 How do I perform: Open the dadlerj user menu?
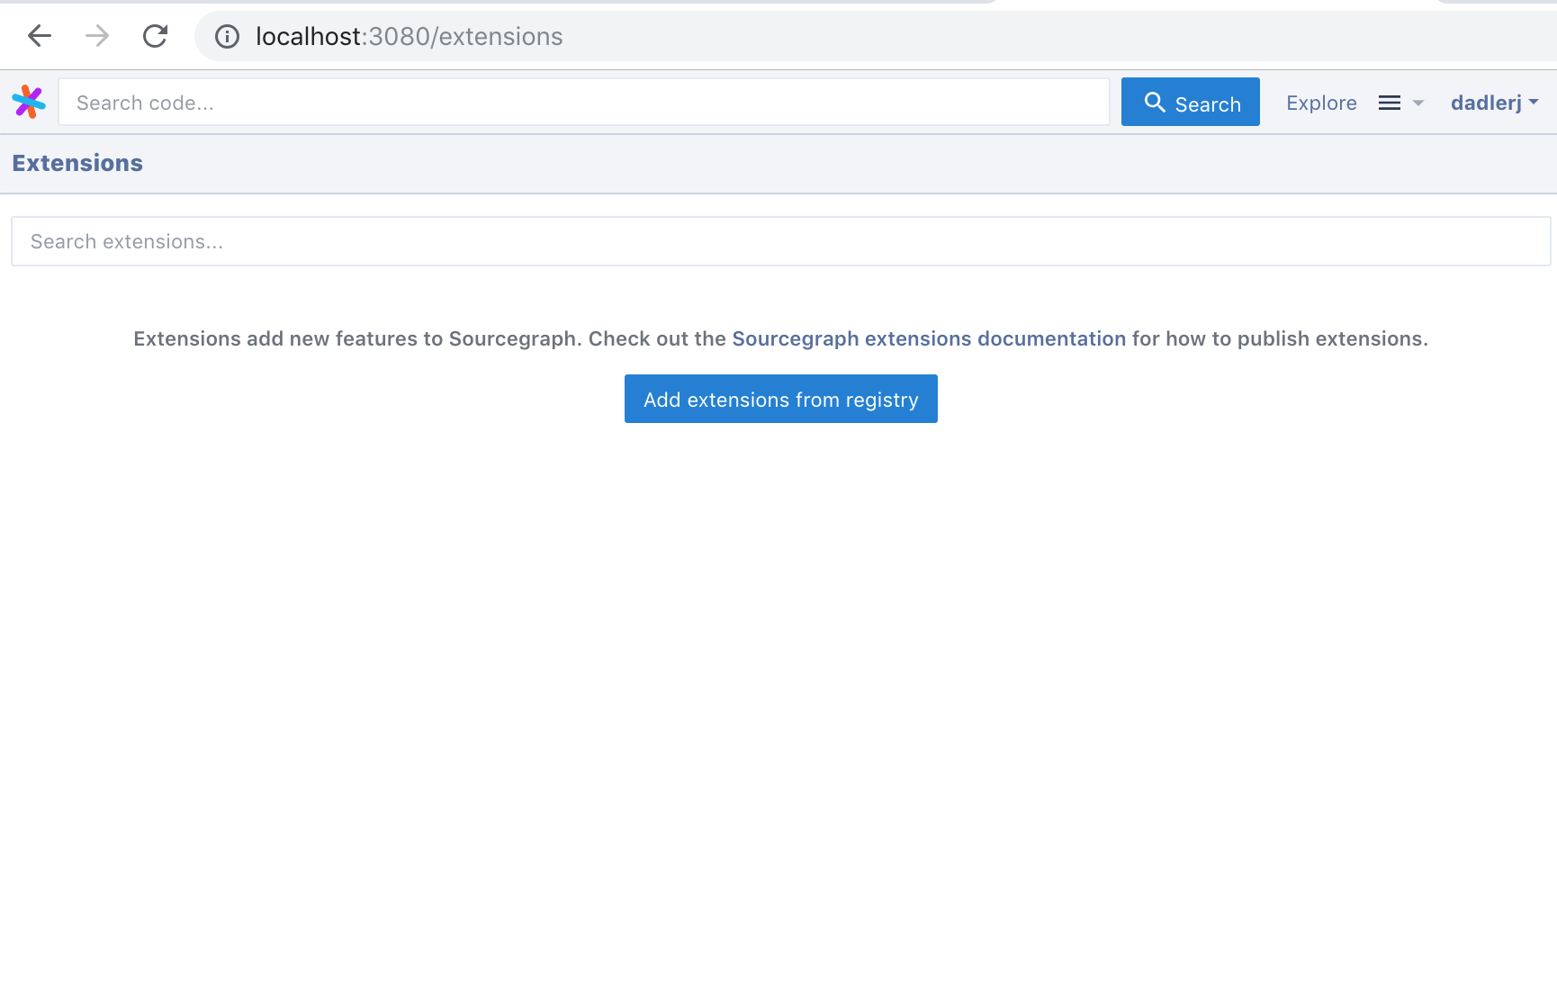point(1494,103)
